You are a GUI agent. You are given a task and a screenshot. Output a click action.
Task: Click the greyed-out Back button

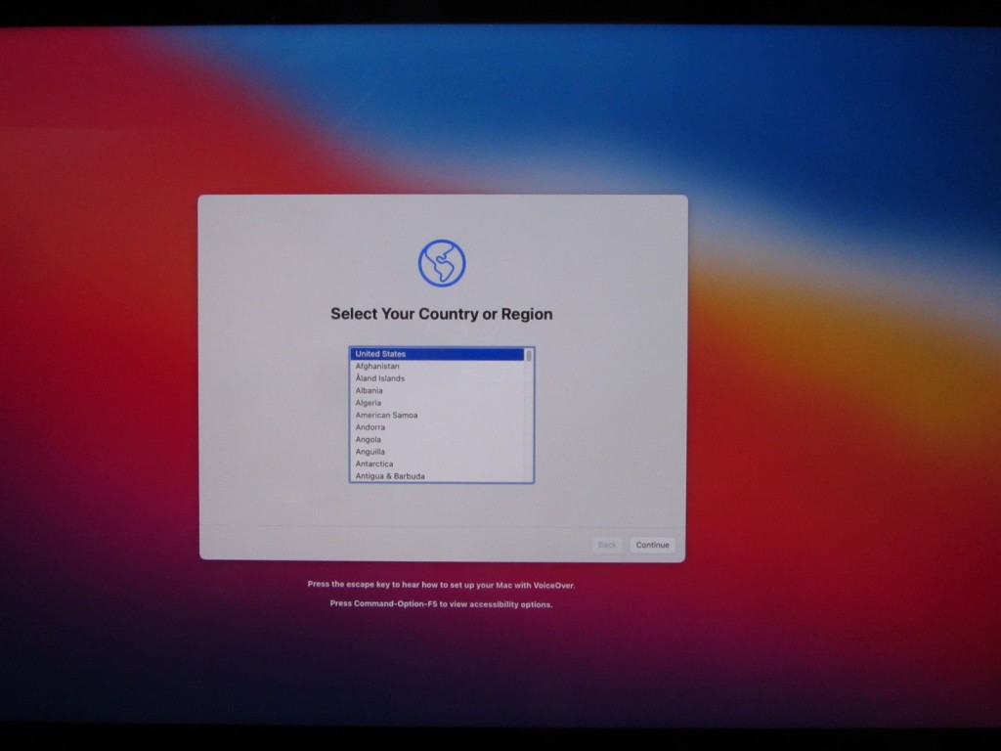coord(606,545)
